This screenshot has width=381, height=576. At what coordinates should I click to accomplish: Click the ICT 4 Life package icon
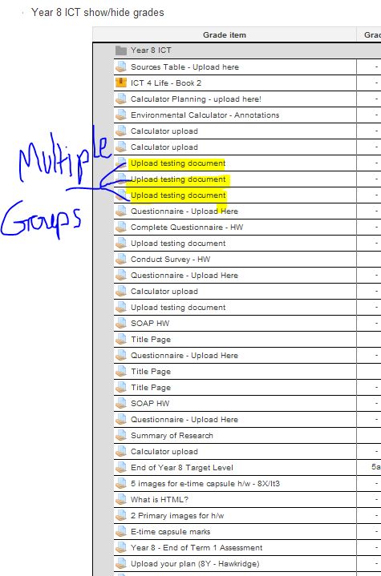click(120, 83)
